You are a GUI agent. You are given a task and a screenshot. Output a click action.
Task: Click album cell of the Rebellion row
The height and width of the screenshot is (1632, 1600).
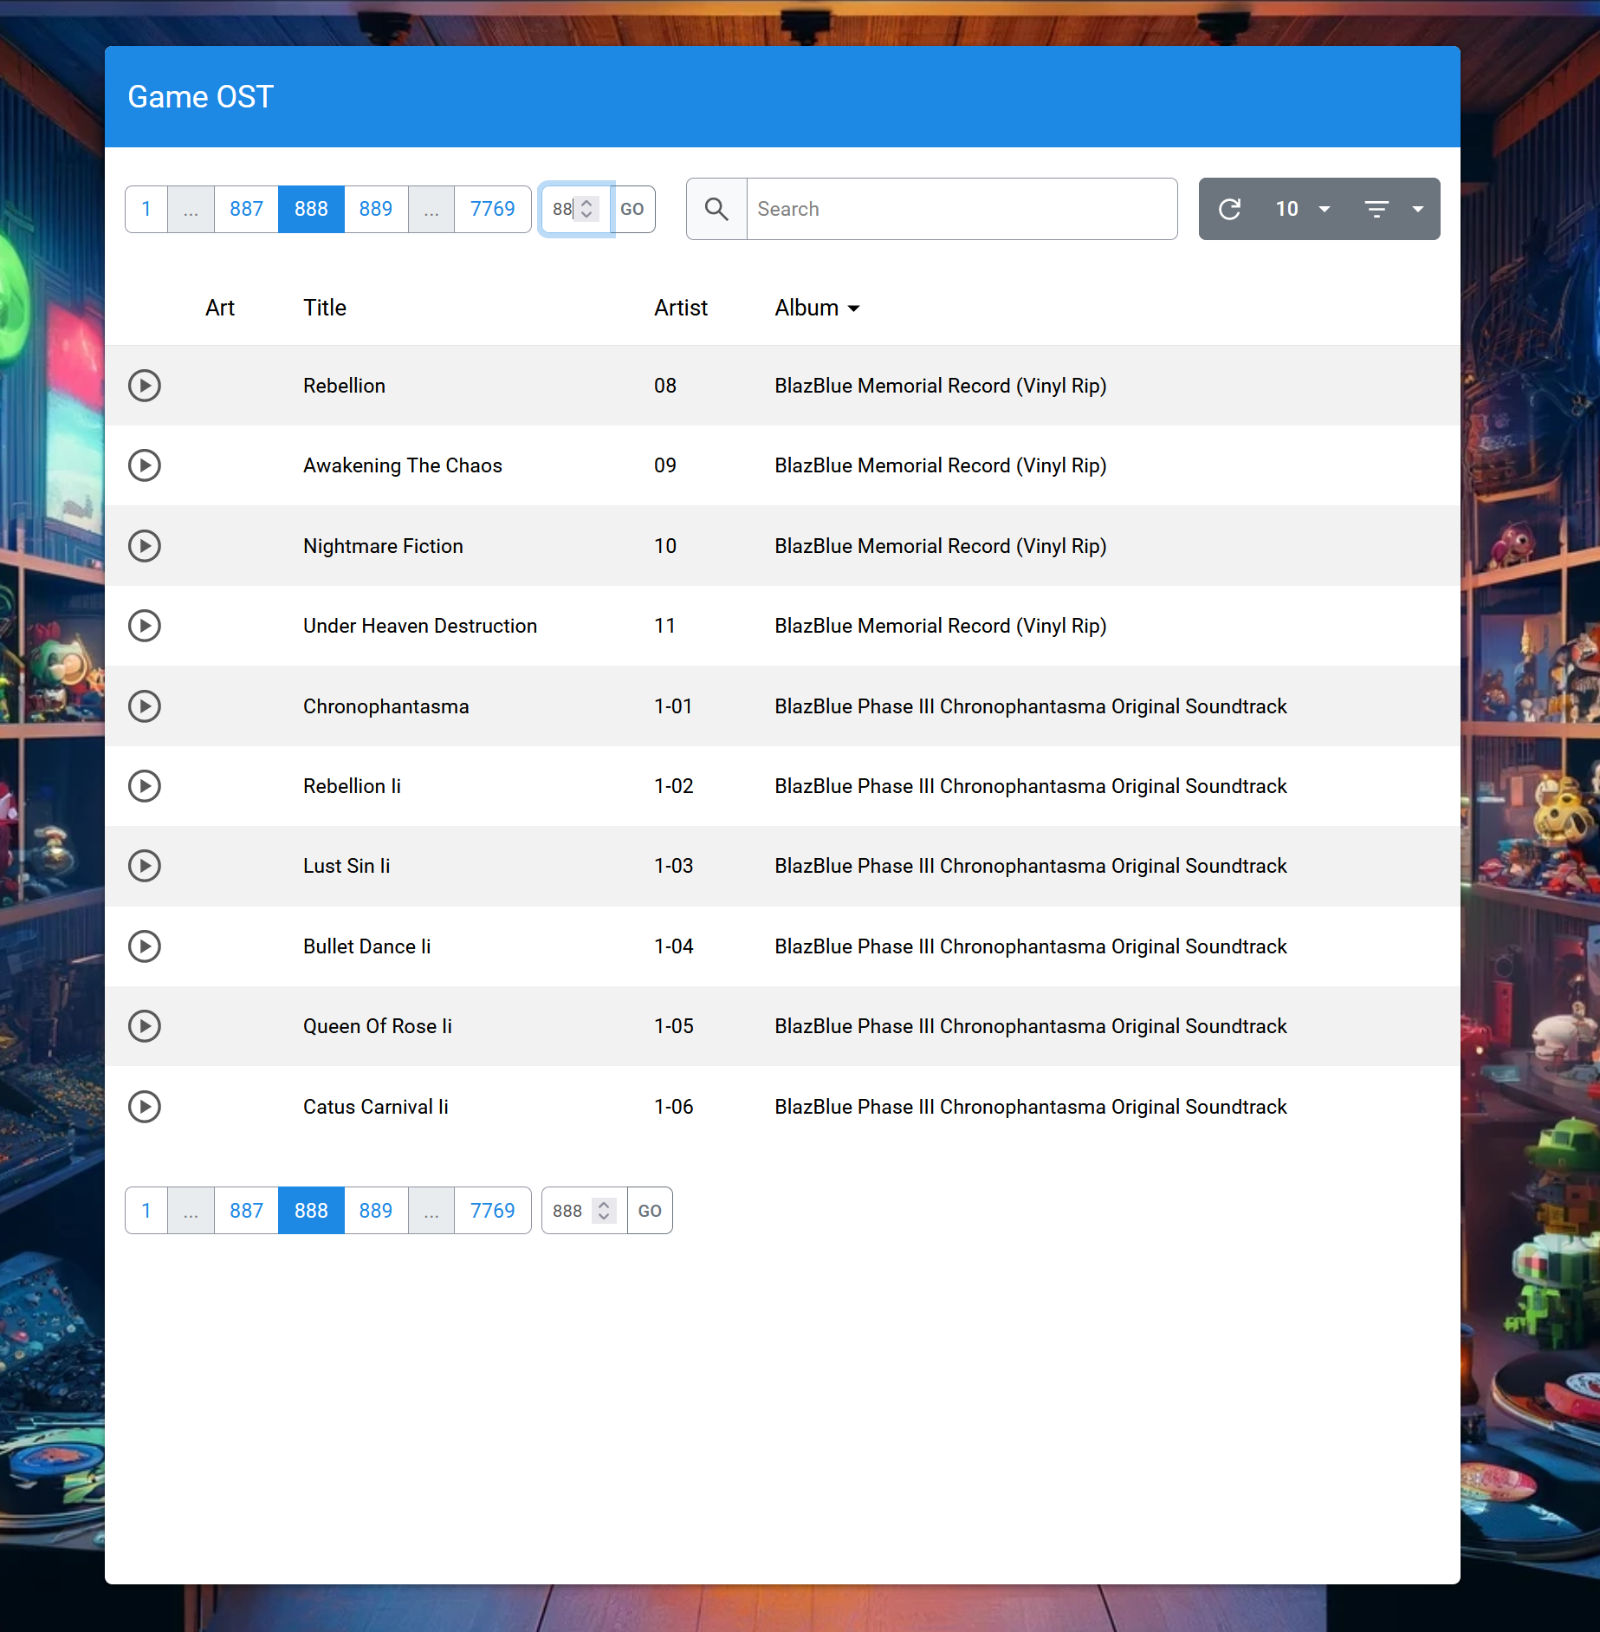pos(941,386)
